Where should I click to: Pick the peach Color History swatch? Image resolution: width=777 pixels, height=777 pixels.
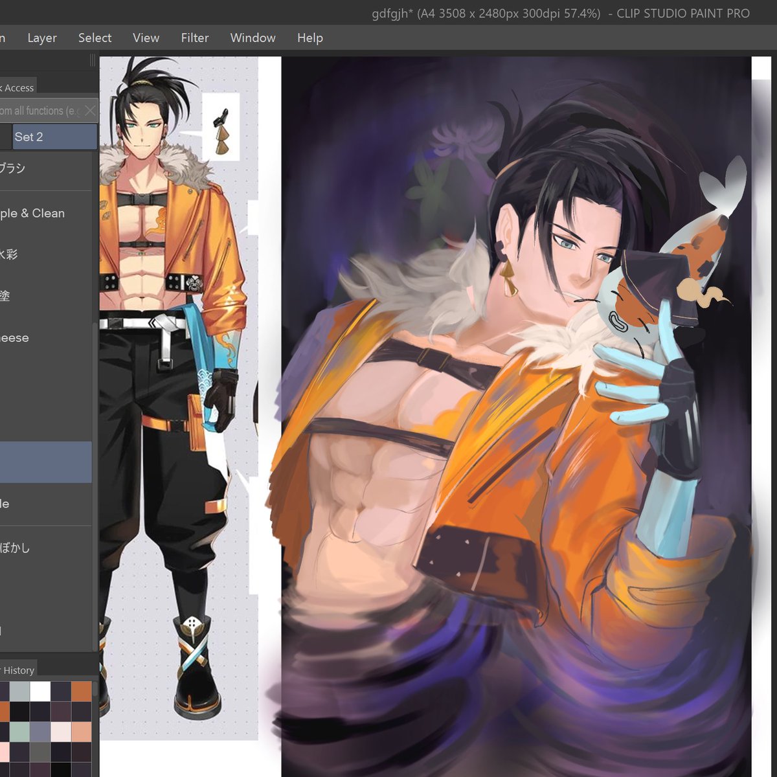click(82, 732)
